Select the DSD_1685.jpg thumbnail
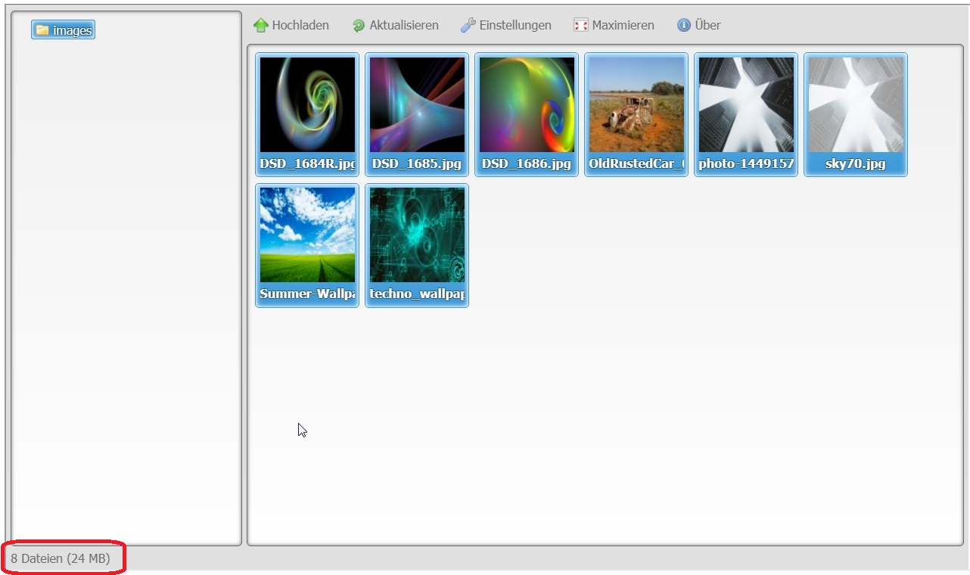This screenshot has height=575, width=970. (x=417, y=105)
